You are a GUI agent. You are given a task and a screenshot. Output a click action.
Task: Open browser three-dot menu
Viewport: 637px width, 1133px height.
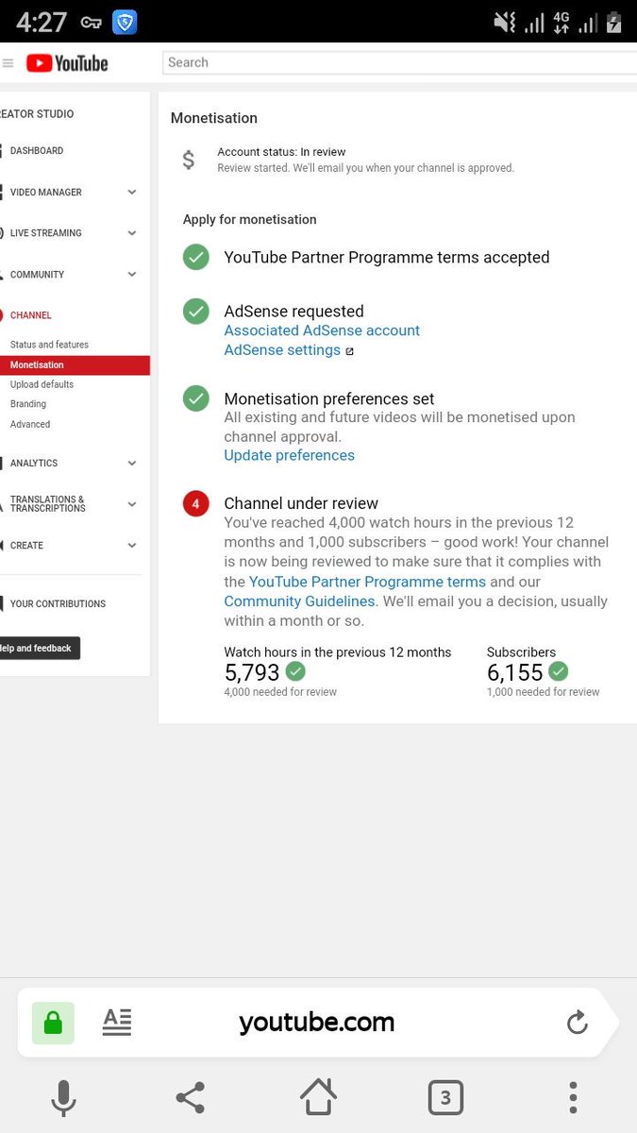(573, 1098)
